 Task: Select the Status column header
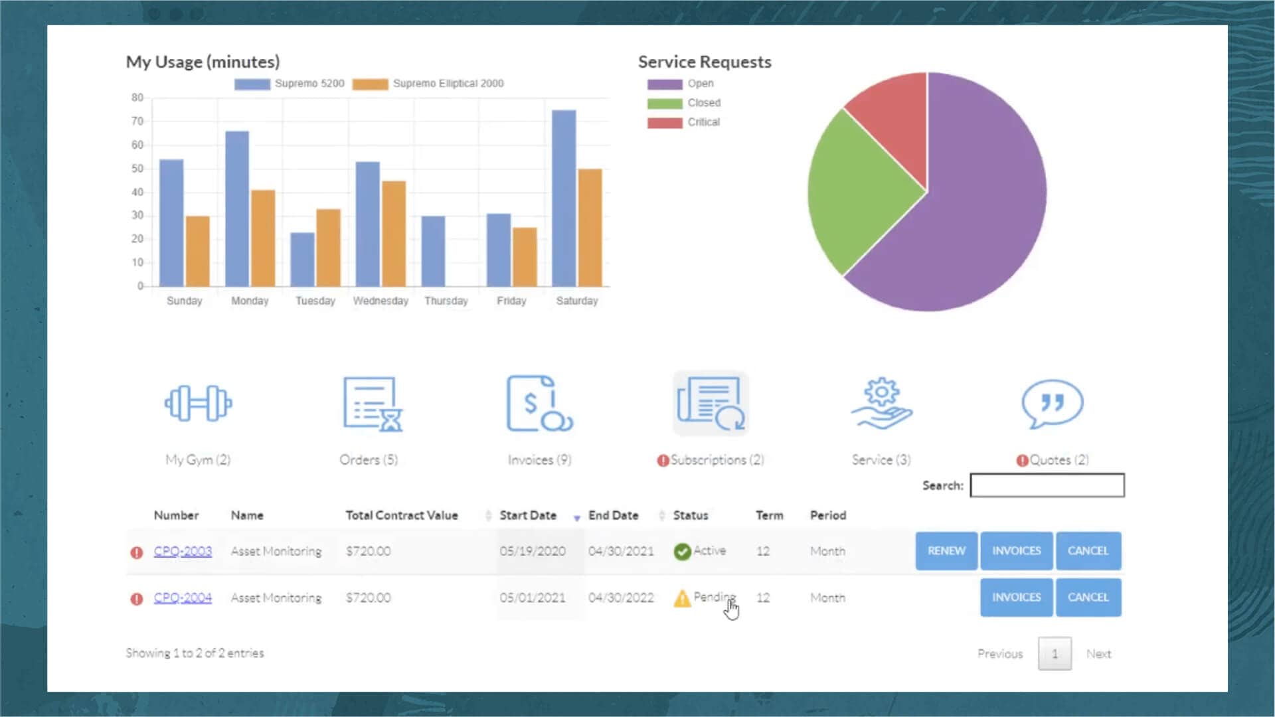point(691,515)
